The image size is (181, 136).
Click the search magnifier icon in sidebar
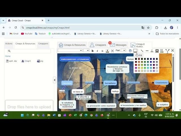(x=9, y=51)
